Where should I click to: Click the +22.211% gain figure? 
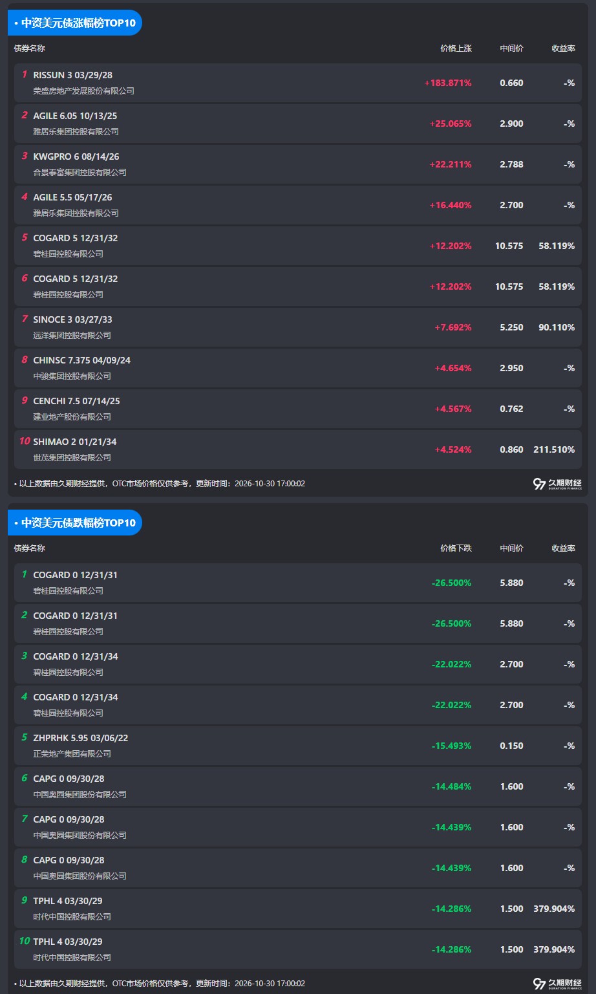(x=451, y=164)
